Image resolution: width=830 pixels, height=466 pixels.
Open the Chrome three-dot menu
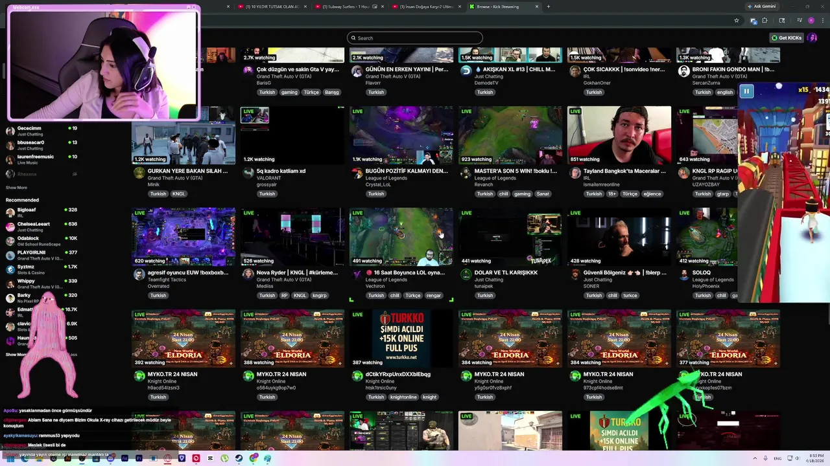[822, 21]
